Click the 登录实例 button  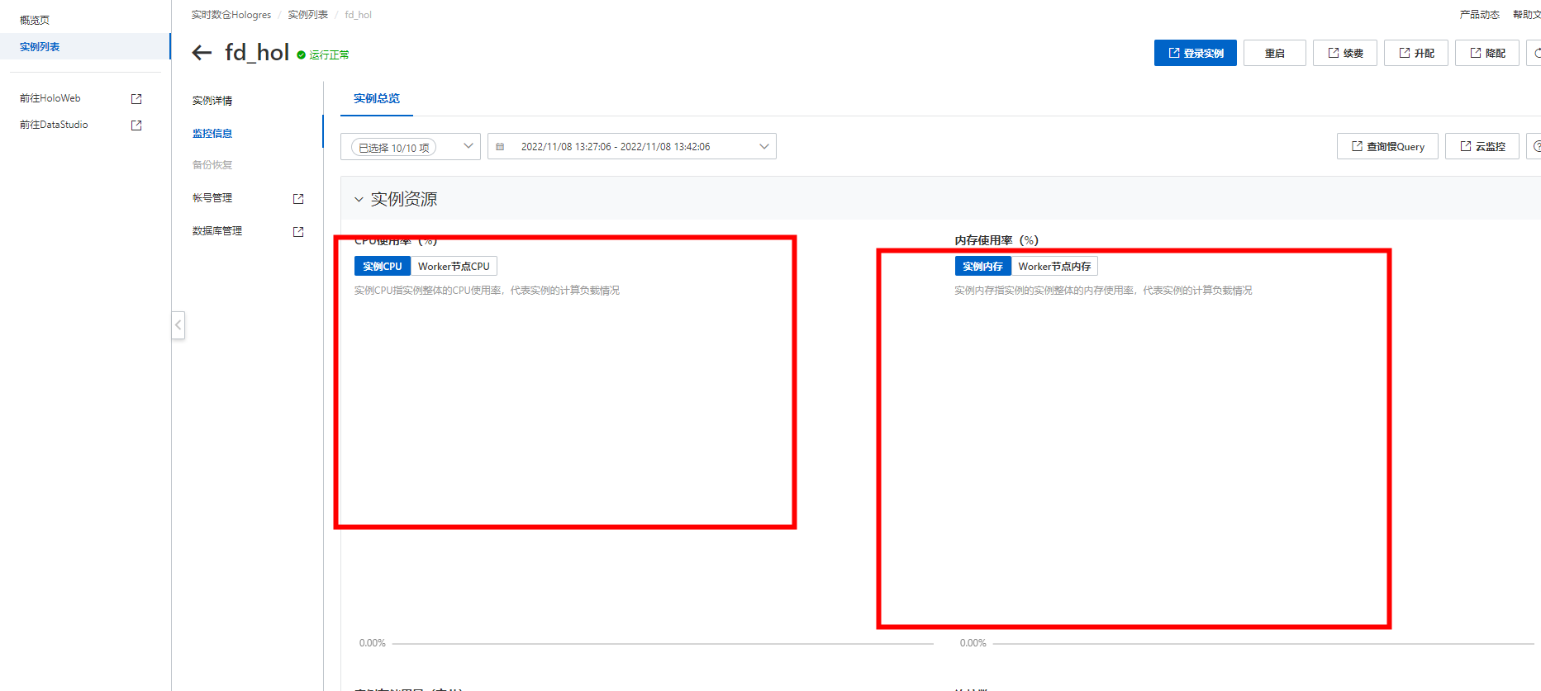(x=1196, y=53)
